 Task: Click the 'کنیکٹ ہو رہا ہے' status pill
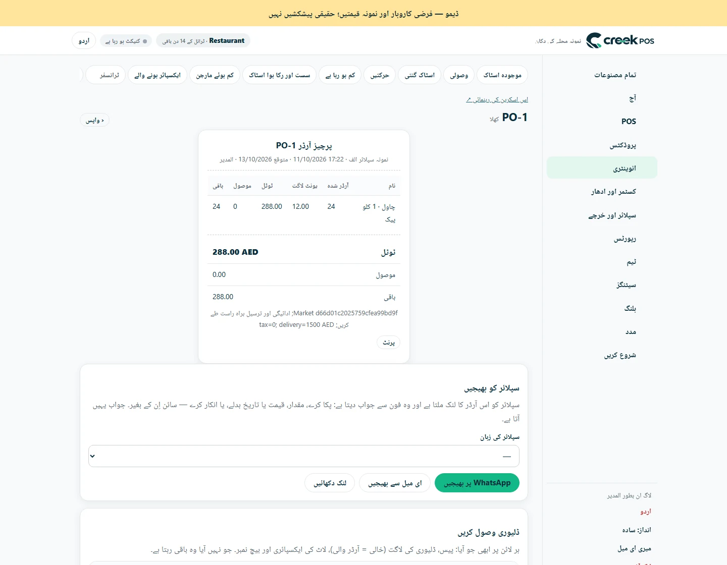(126, 41)
